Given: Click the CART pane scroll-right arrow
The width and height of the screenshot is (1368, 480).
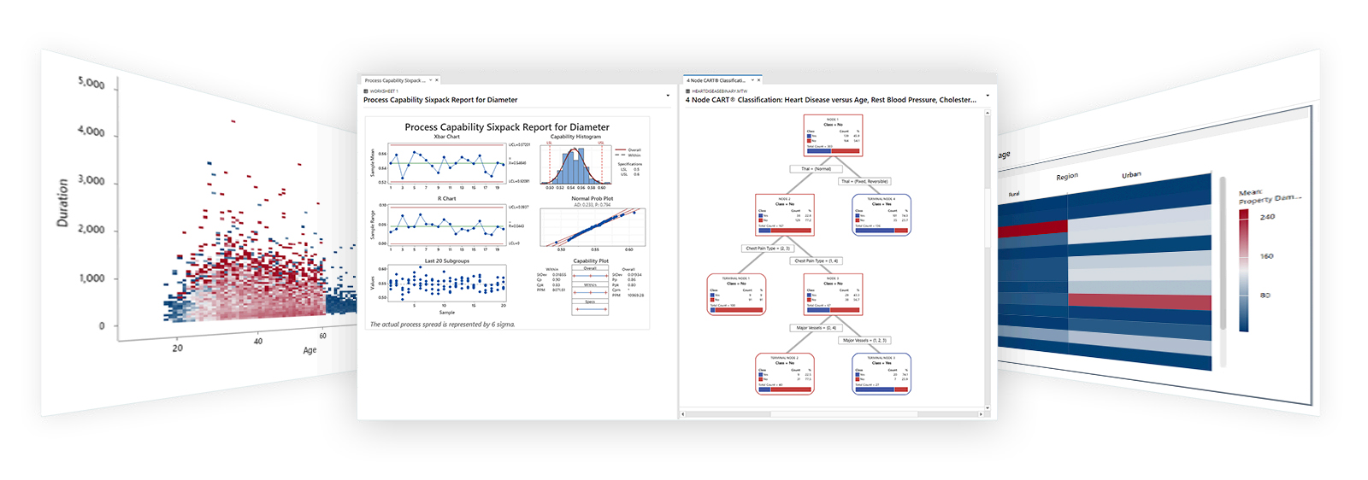Looking at the screenshot, I should click(982, 414).
